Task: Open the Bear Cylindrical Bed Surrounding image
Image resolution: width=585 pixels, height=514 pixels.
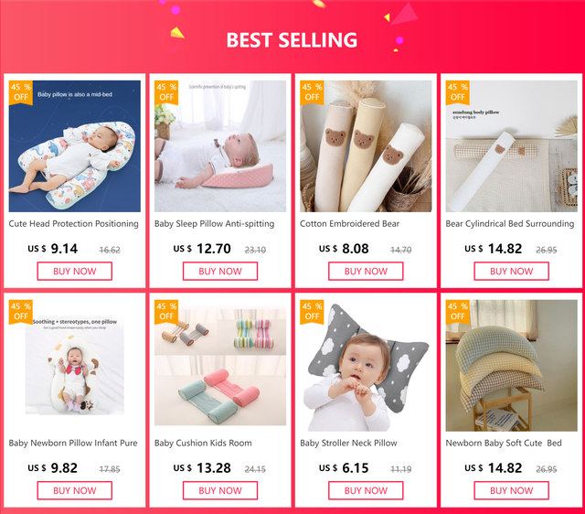Action: coord(511,146)
